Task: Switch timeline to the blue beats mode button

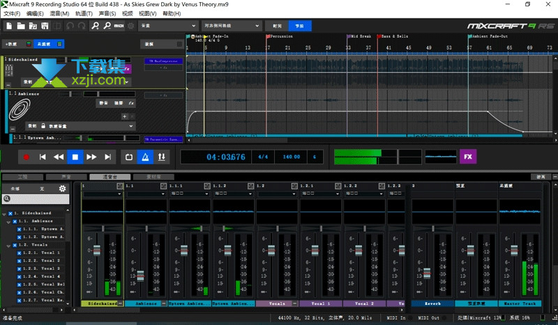Action: pyautogui.click(x=299, y=26)
